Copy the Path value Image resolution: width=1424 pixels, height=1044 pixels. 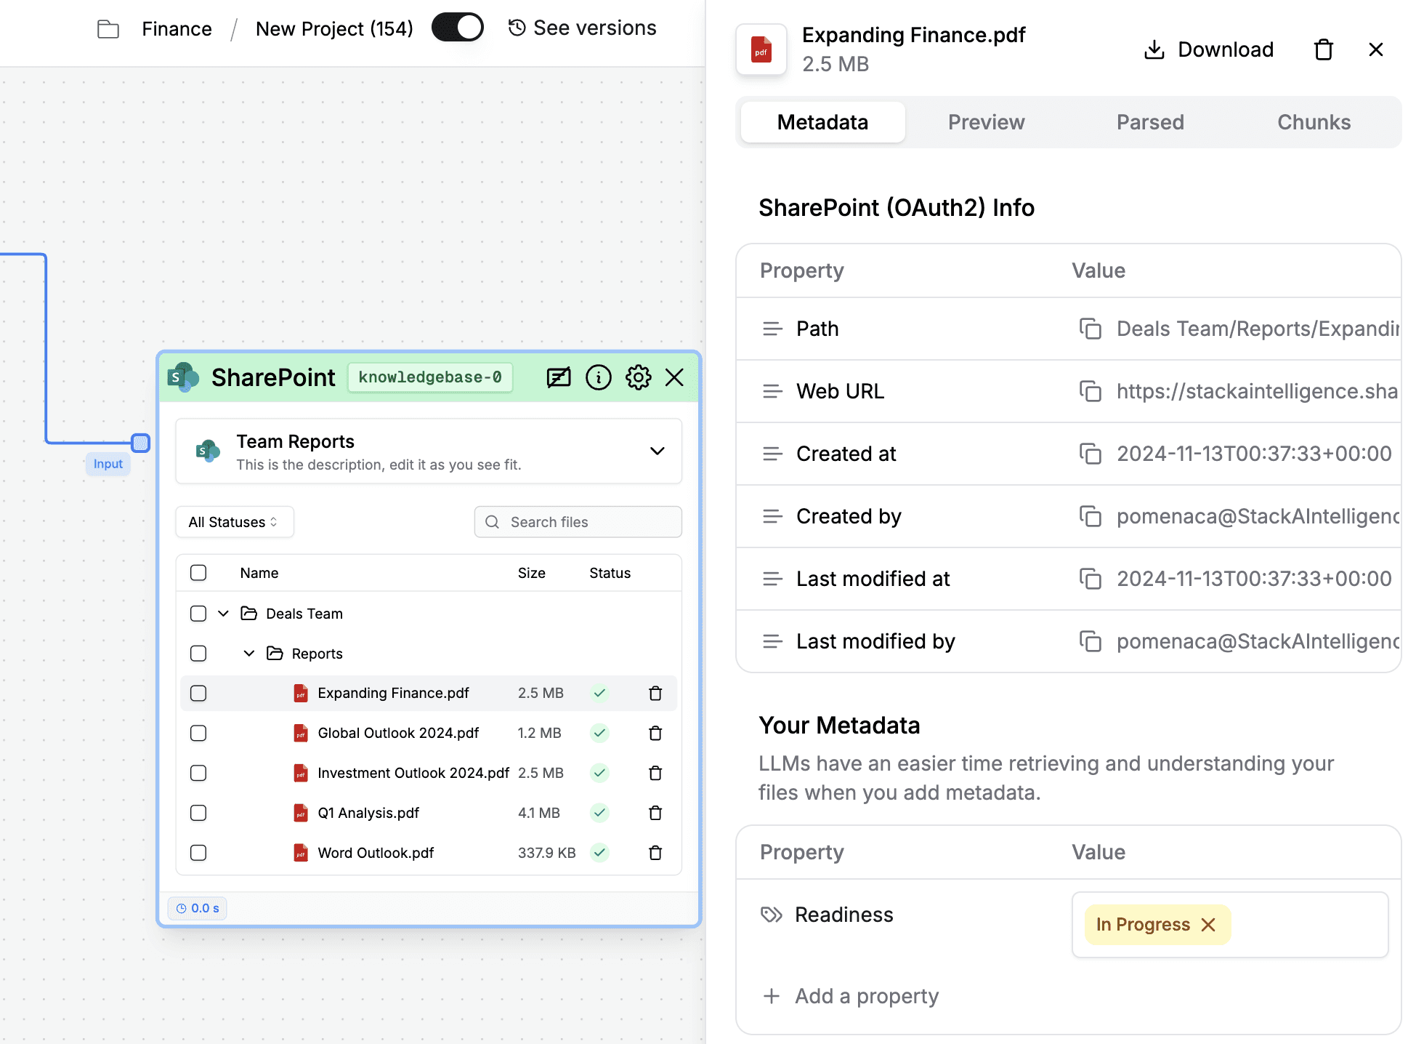tap(1091, 329)
